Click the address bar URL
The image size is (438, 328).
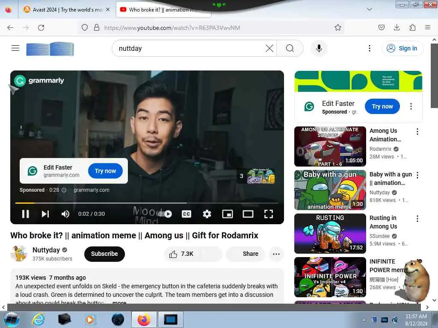172,28
